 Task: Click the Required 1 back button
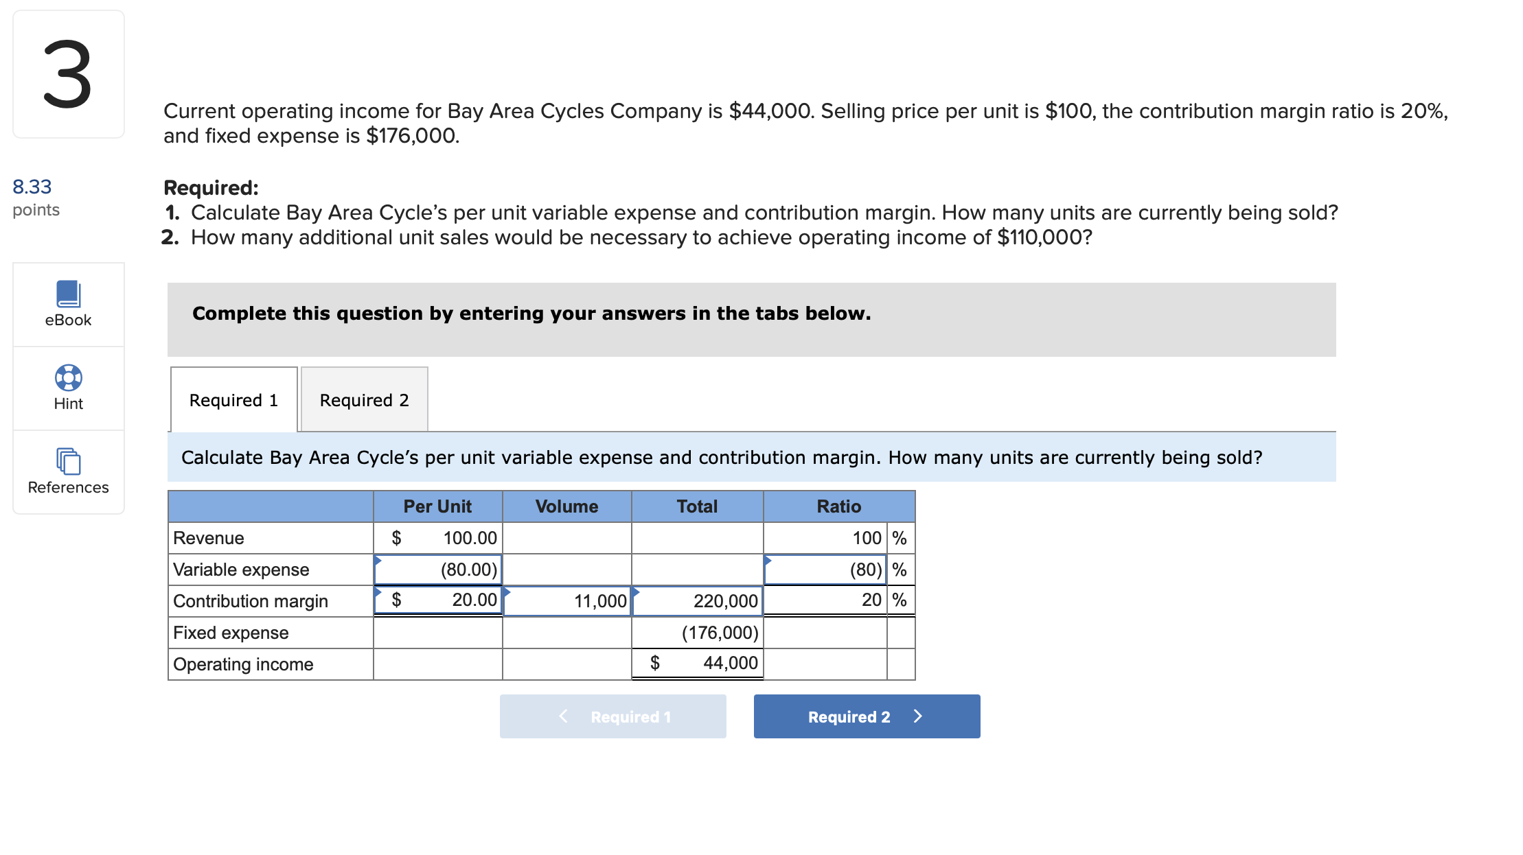(x=613, y=716)
